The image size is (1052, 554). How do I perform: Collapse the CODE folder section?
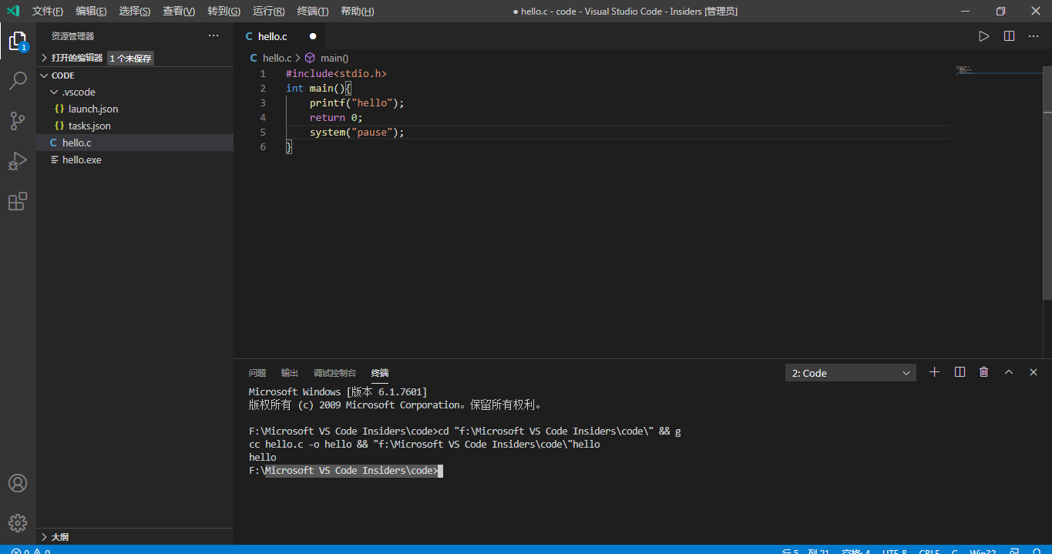pos(135,76)
